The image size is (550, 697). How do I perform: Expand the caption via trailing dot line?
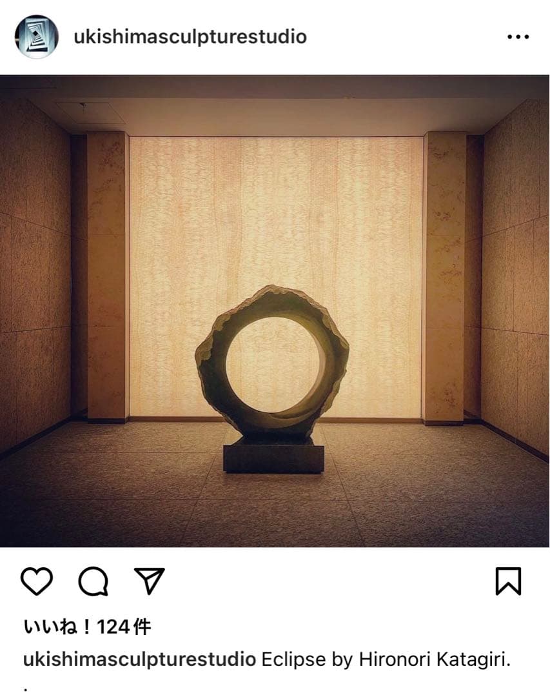[x=26, y=689]
